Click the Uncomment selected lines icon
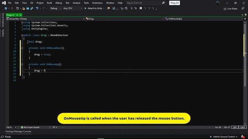Viewport: 248px width, 139px height. click(x=126, y=8)
